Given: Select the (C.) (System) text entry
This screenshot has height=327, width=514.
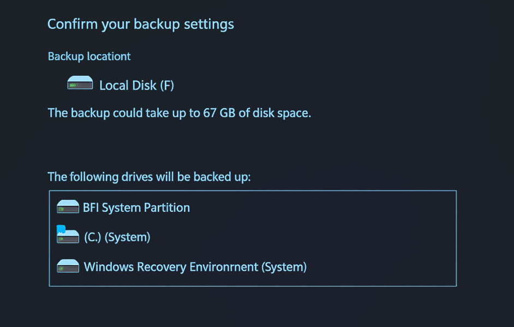Looking at the screenshot, I should [117, 237].
